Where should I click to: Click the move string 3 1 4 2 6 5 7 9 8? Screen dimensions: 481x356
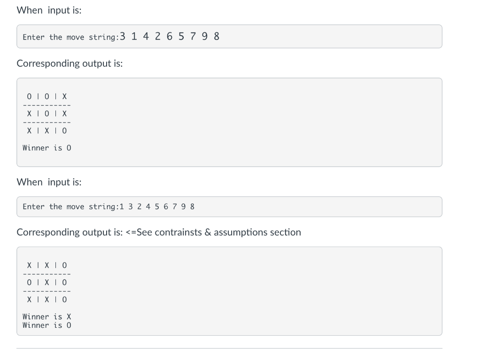pos(169,37)
